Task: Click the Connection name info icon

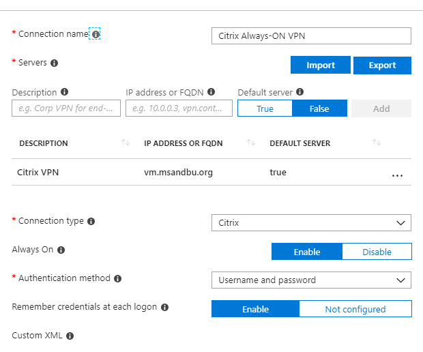Action: pyautogui.click(x=96, y=35)
